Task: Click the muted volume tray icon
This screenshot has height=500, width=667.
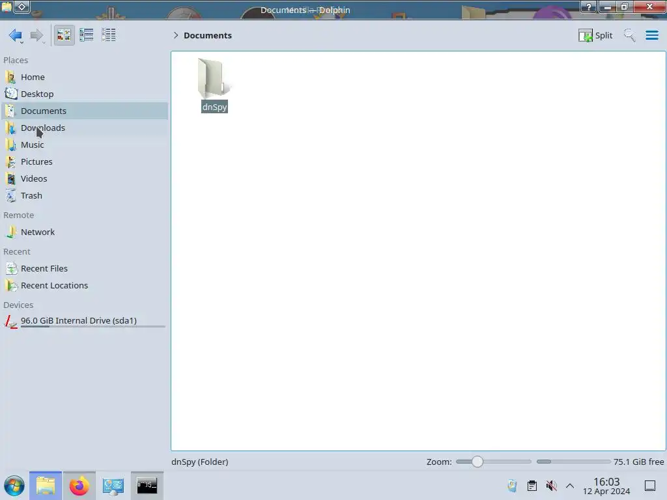Action: [x=551, y=486]
